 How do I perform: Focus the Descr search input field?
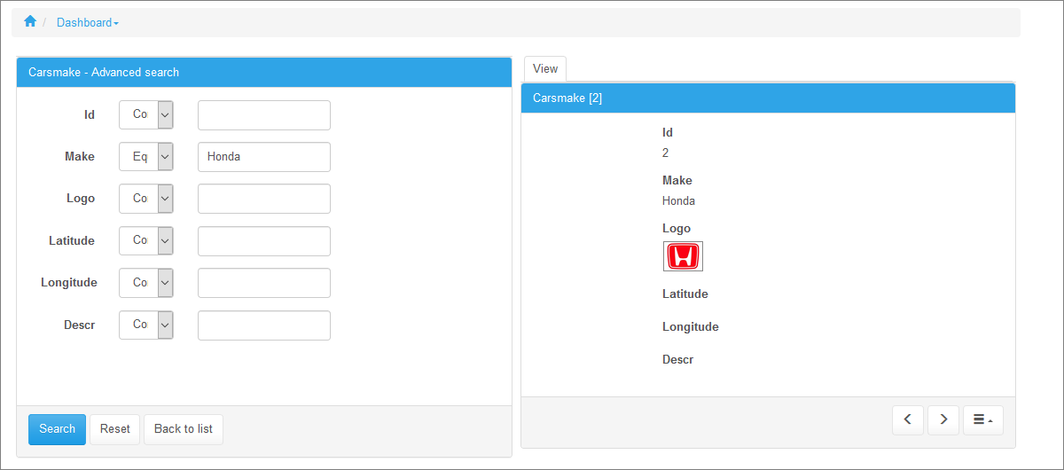coord(264,325)
